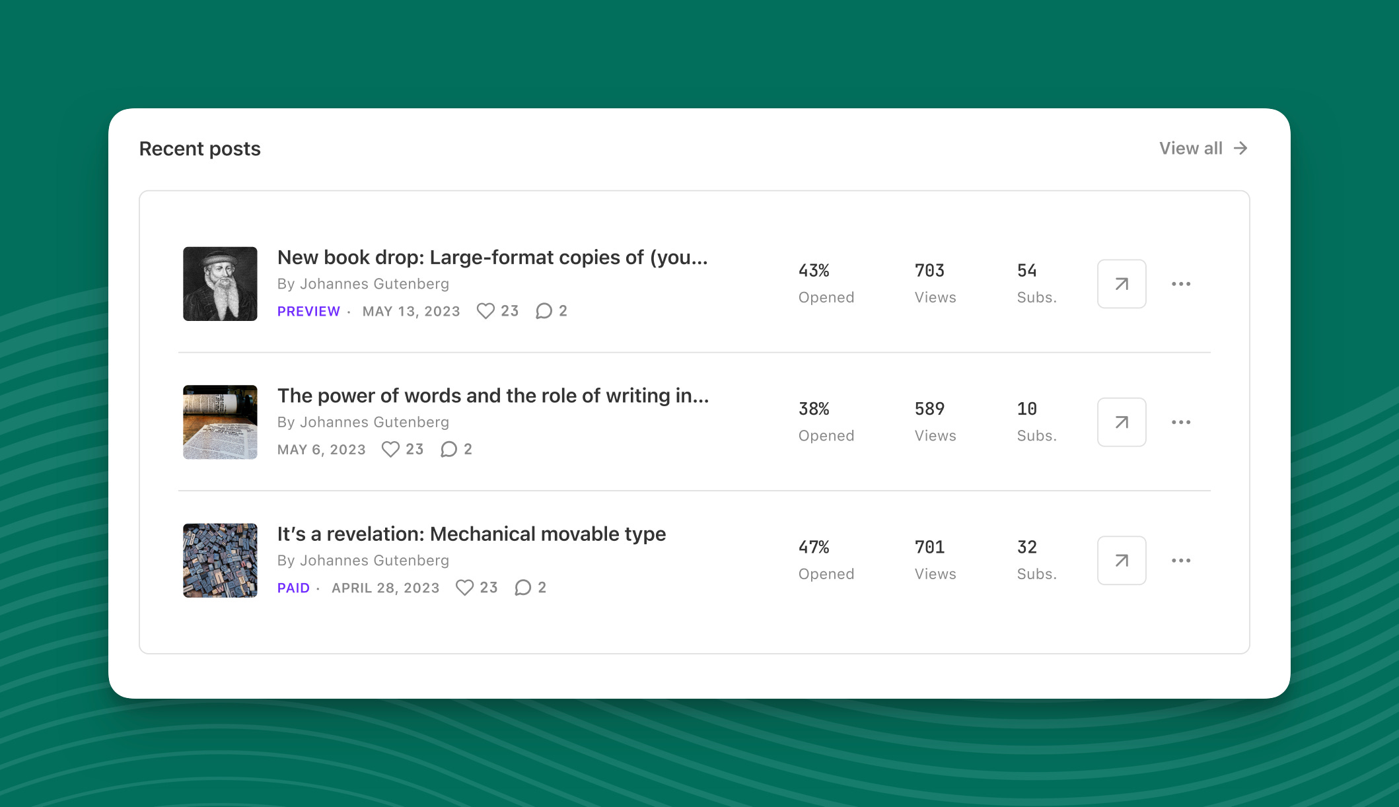Open the New book drop post title
Image resolution: width=1399 pixels, height=807 pixels.
click(492, 258)
